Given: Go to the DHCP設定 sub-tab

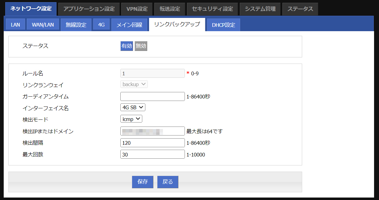Looking at the screenshot, I should pos(223,25).
